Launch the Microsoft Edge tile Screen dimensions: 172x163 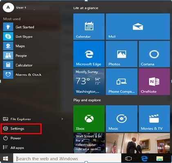coord(89,54)
